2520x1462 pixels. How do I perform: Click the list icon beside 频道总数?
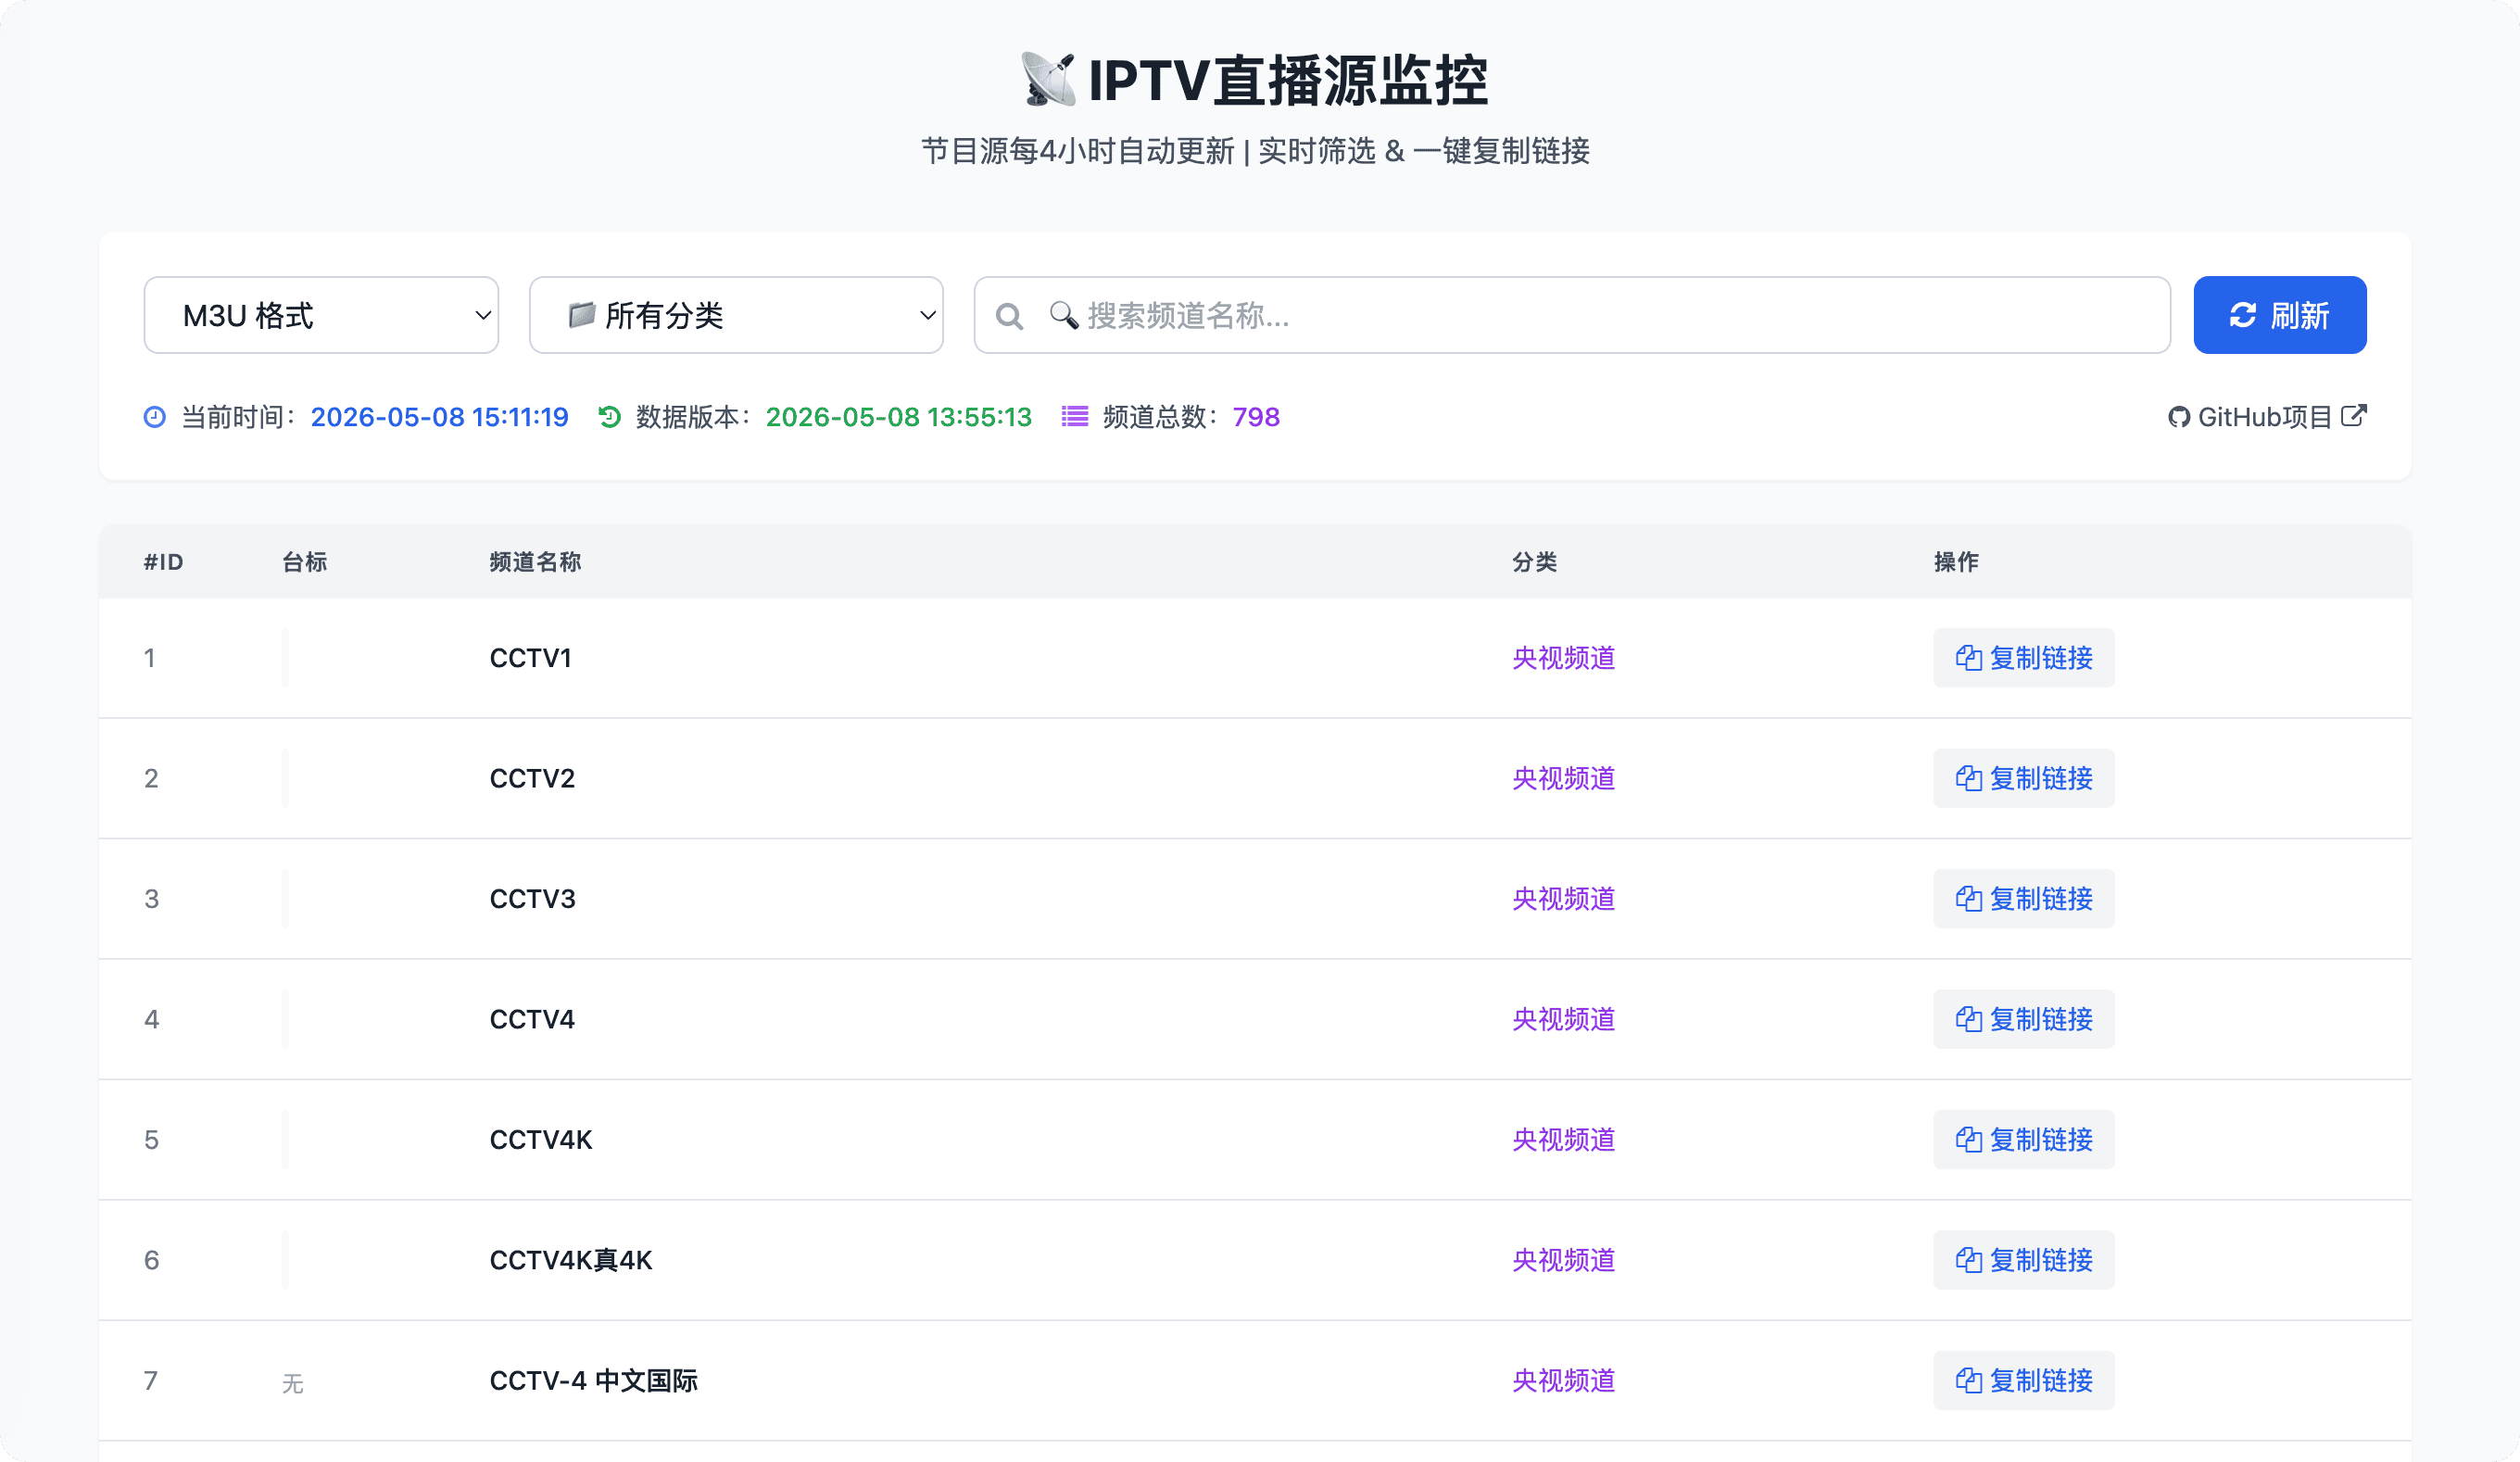click(1075, 417)
